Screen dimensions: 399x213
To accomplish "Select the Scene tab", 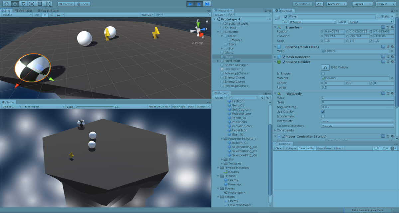I will coord(6,11).
